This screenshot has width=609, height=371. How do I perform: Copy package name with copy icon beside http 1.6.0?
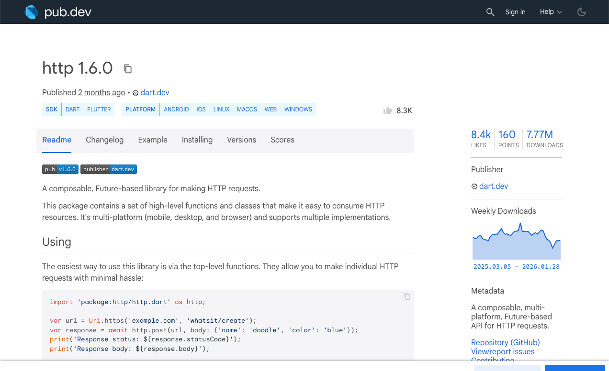point(127,69)
